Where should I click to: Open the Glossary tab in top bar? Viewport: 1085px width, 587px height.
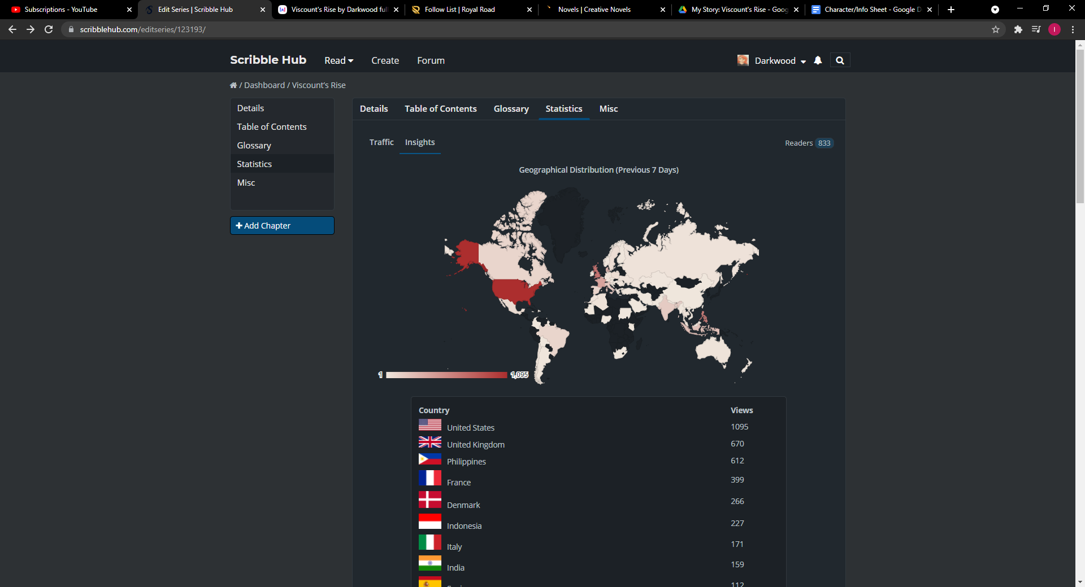click(511, 109)
